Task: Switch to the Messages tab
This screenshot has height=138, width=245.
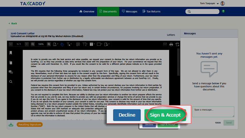Action: (130, 11)
